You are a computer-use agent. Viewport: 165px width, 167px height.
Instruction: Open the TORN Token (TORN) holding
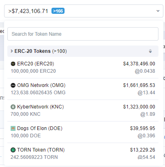point(83,154)
